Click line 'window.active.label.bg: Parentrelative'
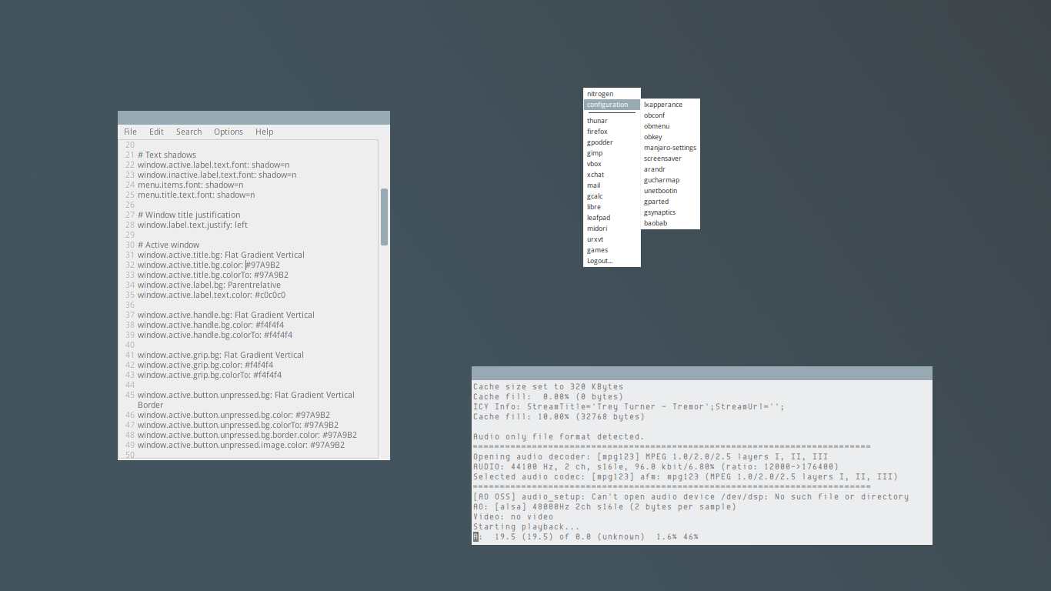 tap(209, 285)
